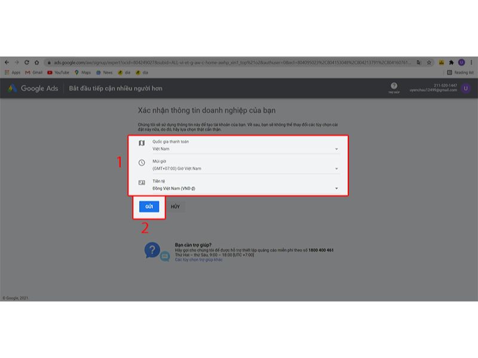Go to browser home page icon
This screenshot has height=358, width=478.
pyautogui.click(x=36, y=62)
